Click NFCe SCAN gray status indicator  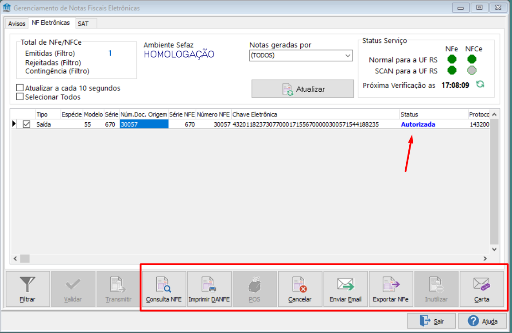472,70
